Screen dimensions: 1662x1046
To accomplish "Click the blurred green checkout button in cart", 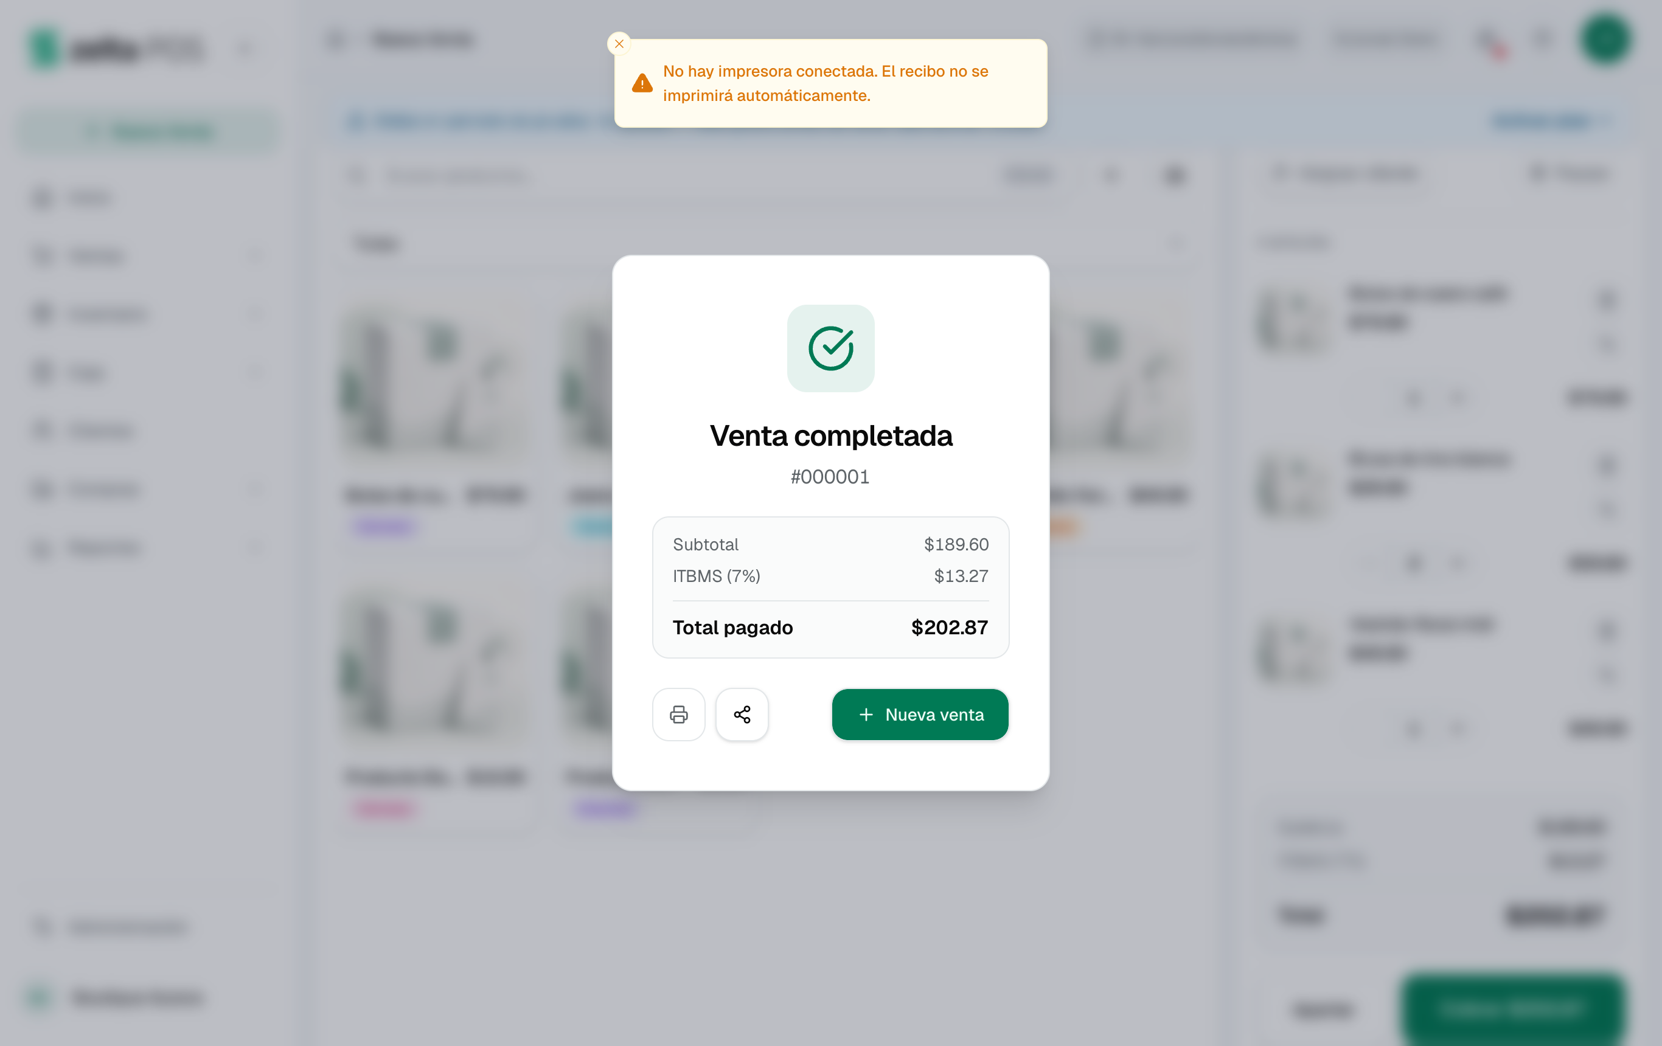I will (1512, 1009).
